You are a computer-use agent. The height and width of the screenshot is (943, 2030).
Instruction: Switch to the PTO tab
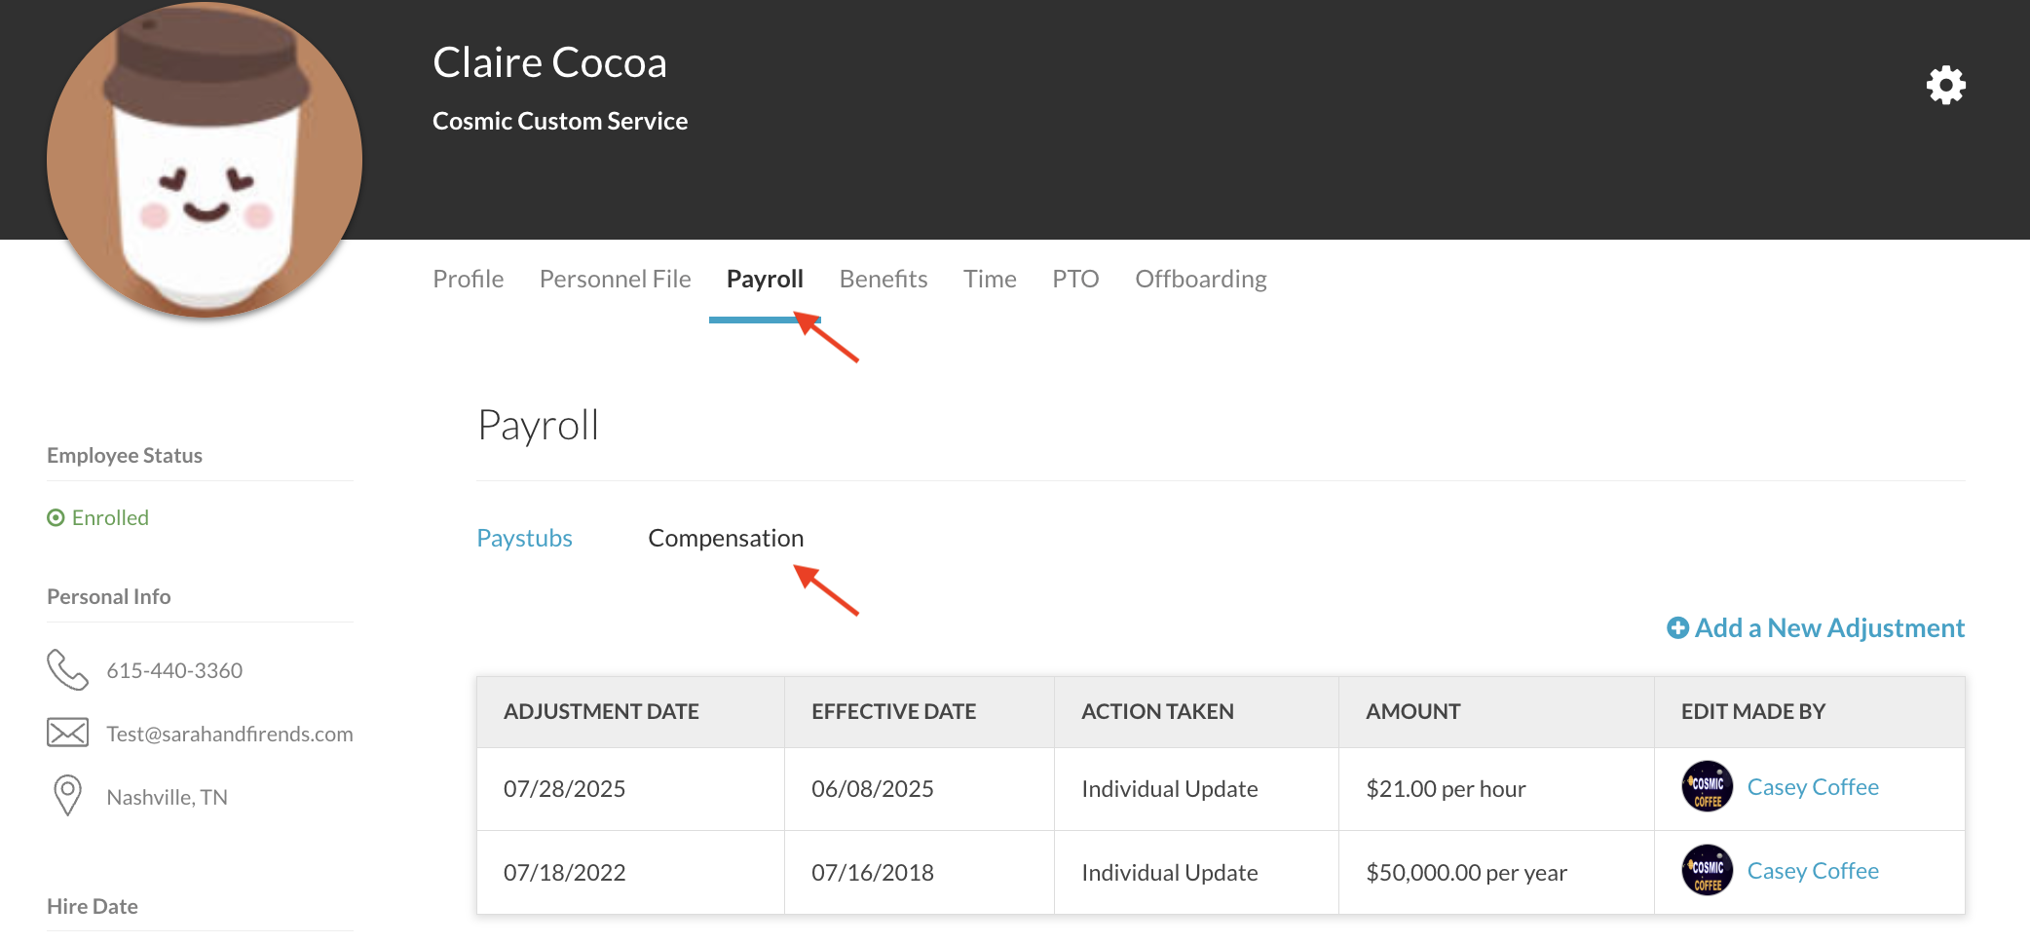1075,280
